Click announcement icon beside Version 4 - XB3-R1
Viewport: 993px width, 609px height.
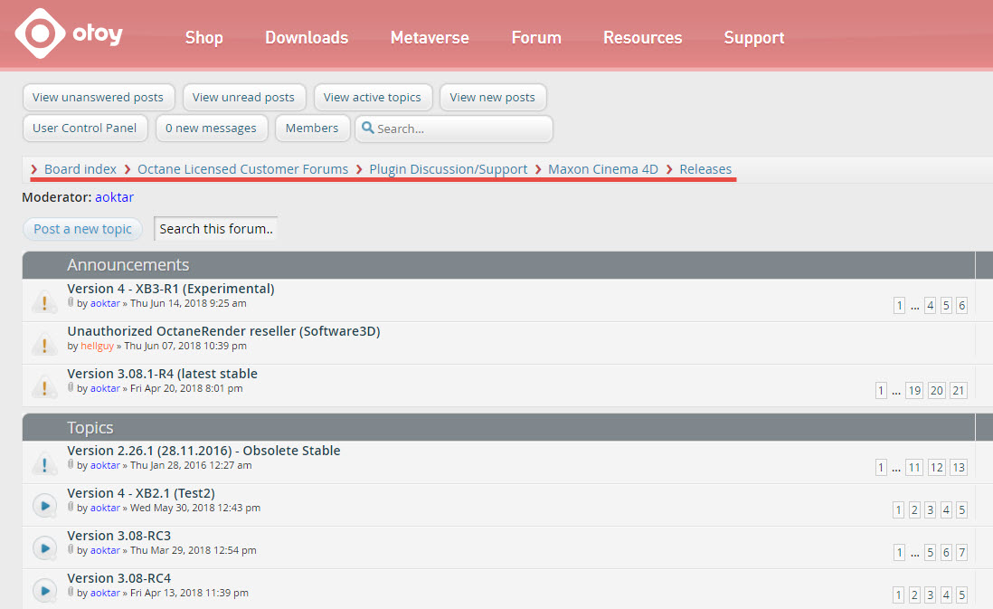[44, 302]
